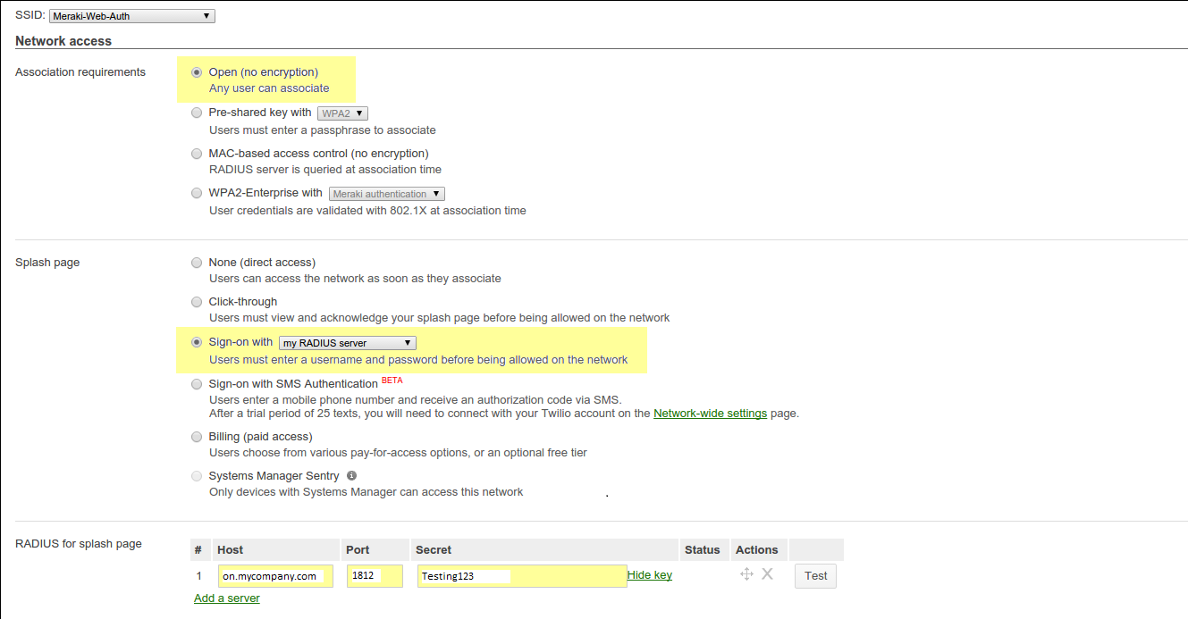This screenshot has height=619, width=1188.
Task: Select Sign-on with SMS Authentication
Action: tap(197, 384)
